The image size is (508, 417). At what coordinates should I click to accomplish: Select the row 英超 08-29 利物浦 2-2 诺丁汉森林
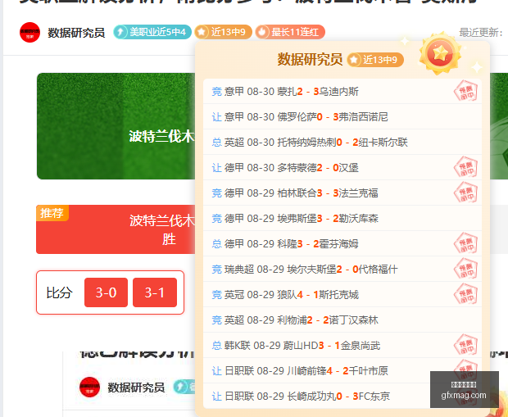[342, 320]
